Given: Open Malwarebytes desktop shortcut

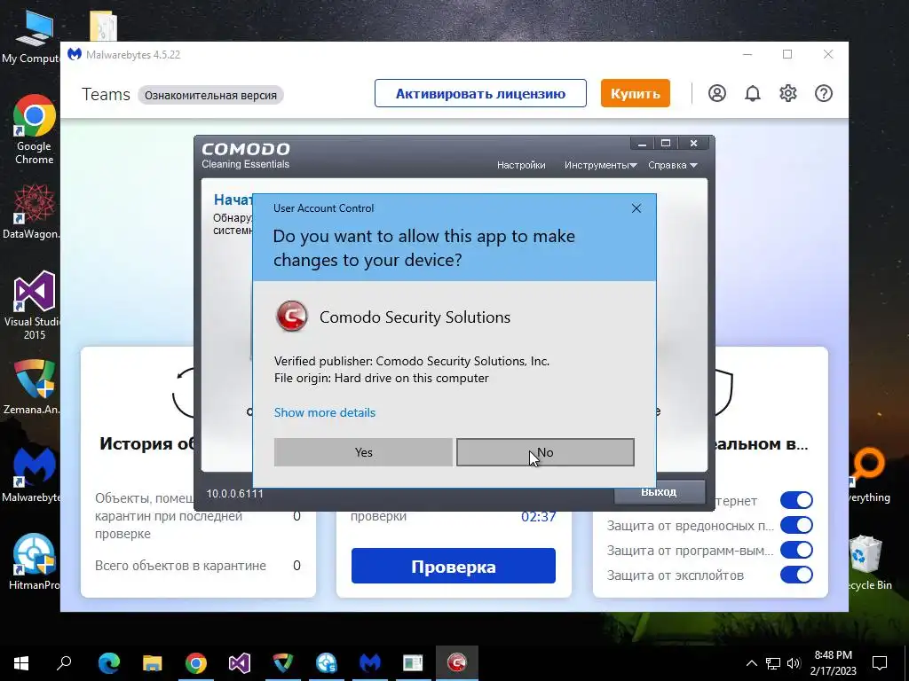Looking at the screenshot, I should pyautogui.click(x=31, y=475).
